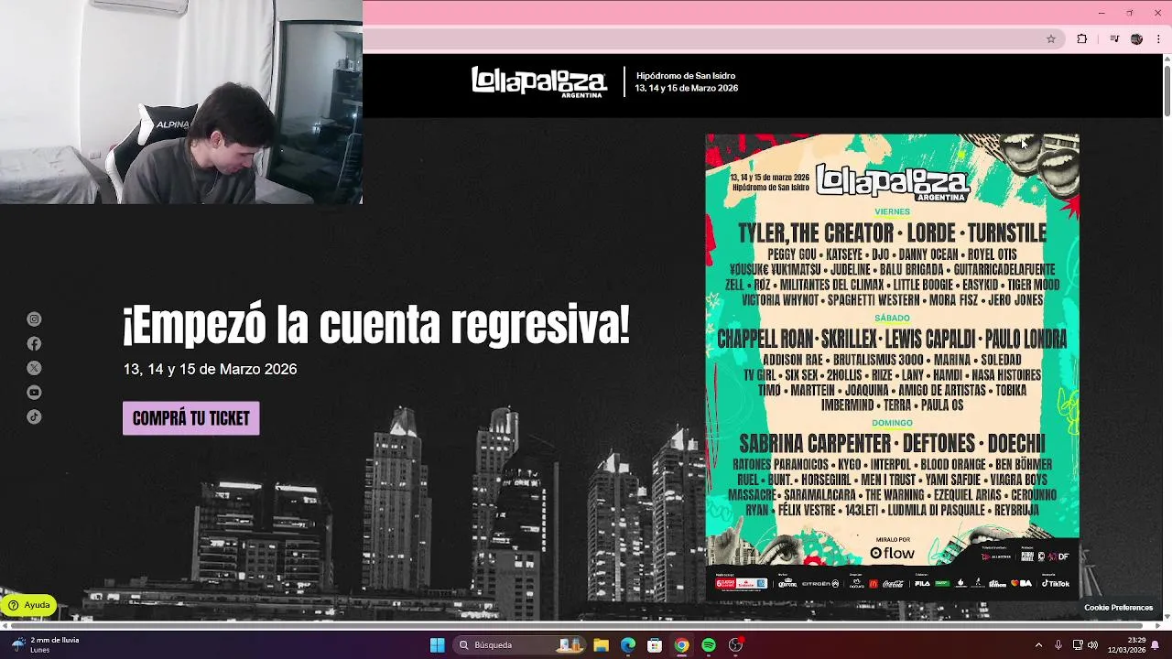The height and width of the screenshot is (659, 1172).
Task: Click the Lollapalooza Argentina header logo
Action: click(x=539, y=81)
